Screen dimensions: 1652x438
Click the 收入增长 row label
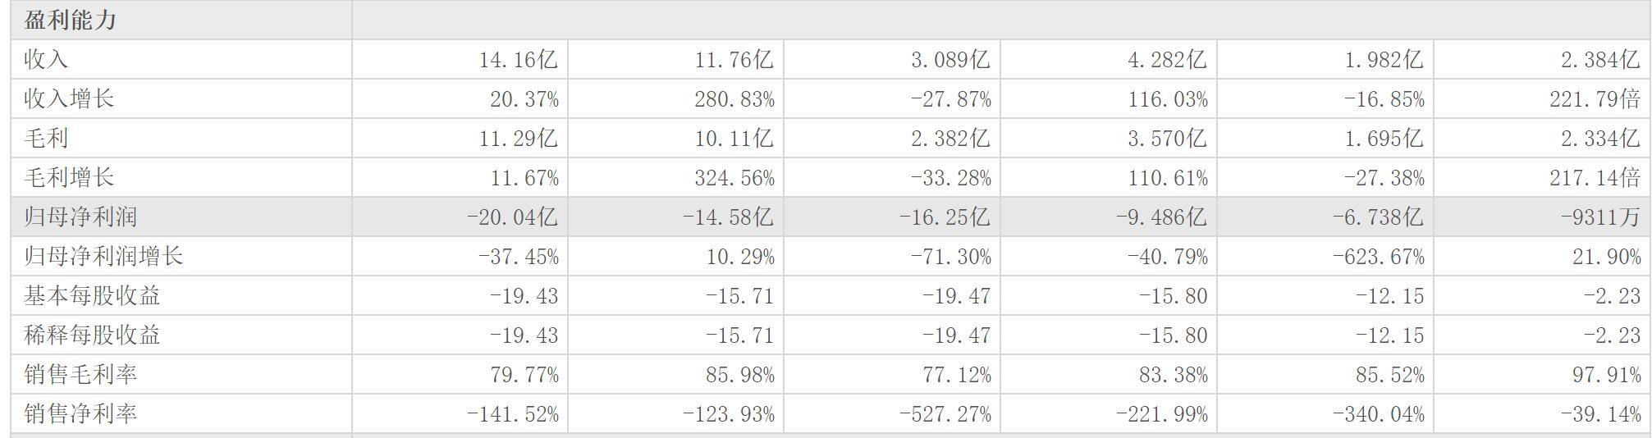pos(69,98)
